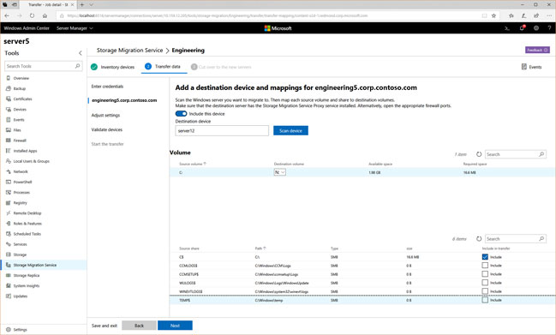Open the notifications bell icon
This screenshot has height=335, width=556.
pos(522,28)
